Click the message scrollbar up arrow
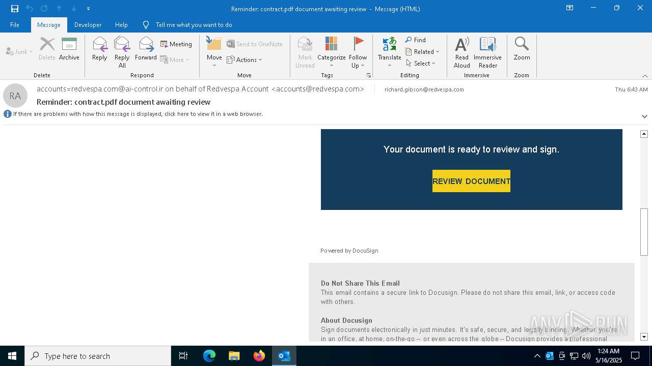Screen dimensions: 652x366 click(x=644, y=134)
